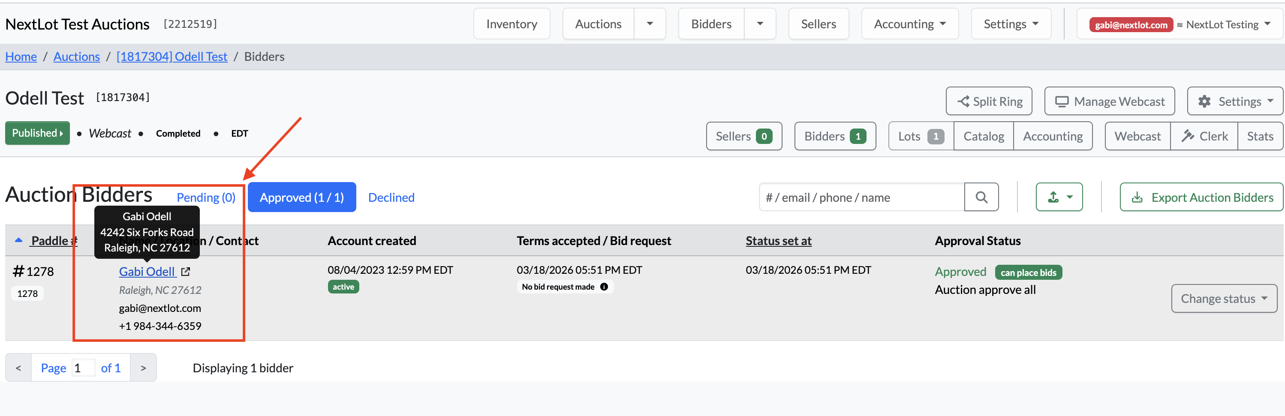Click the can place bids badge
The image size is (1285, 416).
pos(1028,272)
